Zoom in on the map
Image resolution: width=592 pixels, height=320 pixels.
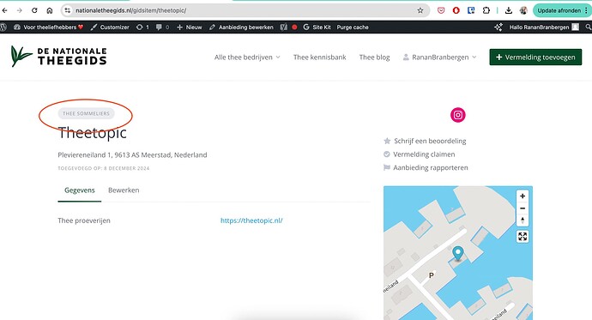[x=523, y=196]
